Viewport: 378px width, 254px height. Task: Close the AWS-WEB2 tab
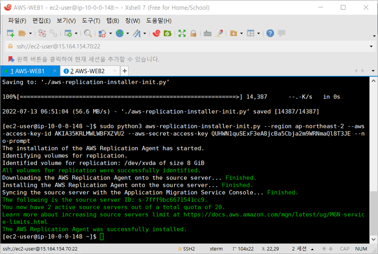click(x=115, y=71)
